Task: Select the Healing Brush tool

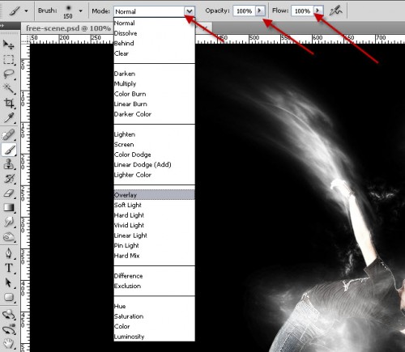Action: pyautogui.click(x=9, y=135)
